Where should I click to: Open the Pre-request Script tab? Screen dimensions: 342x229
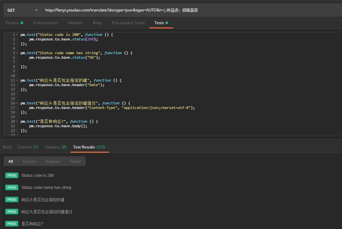[128, 23]
